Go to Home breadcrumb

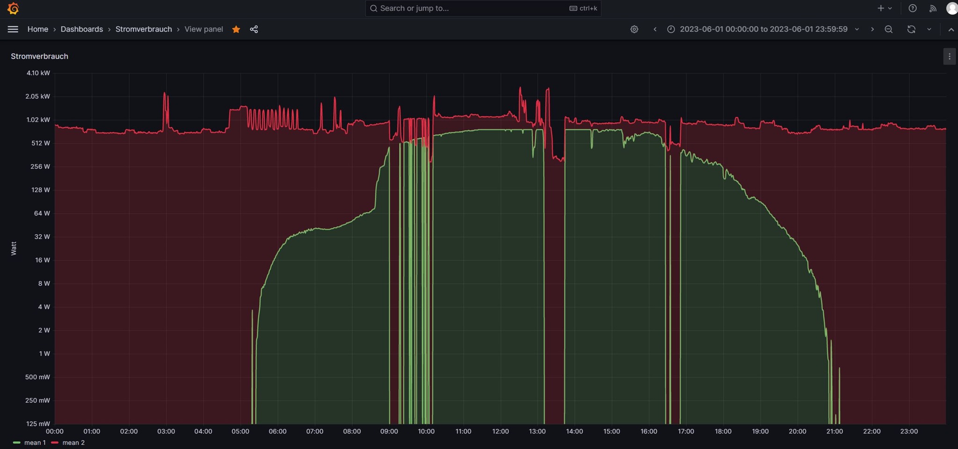[38, 29]
